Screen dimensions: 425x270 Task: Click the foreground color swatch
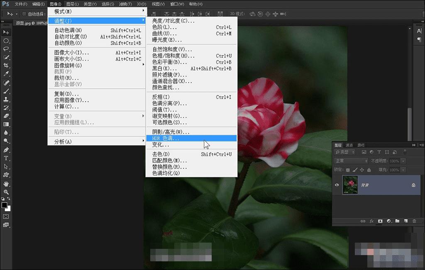point(5,205)
